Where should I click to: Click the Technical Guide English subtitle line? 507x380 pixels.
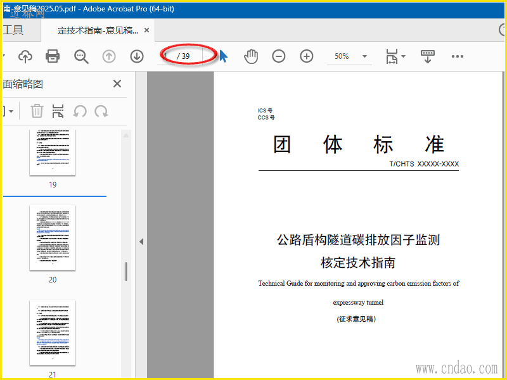[359, 283]
